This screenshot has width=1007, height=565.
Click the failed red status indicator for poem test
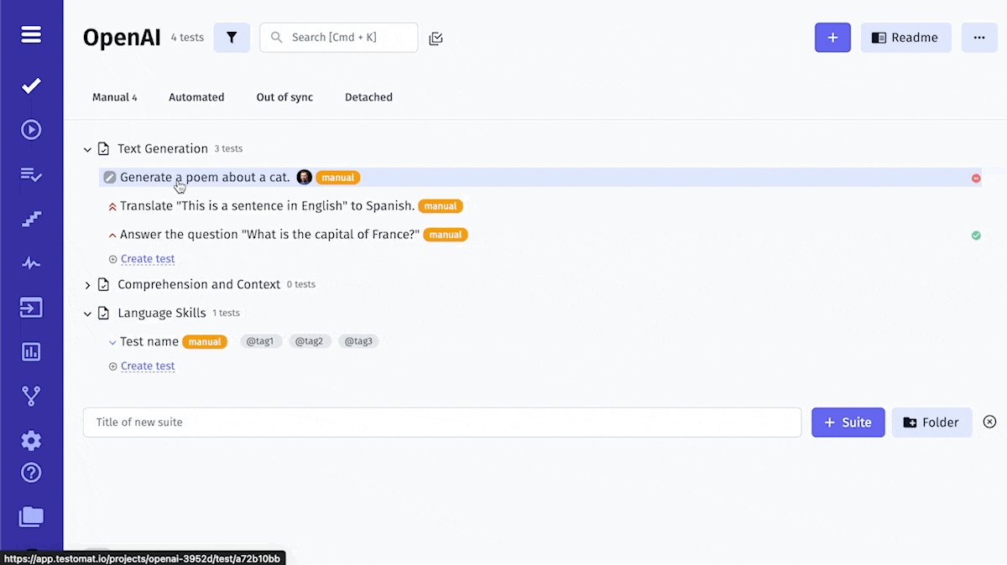[976, 178]
